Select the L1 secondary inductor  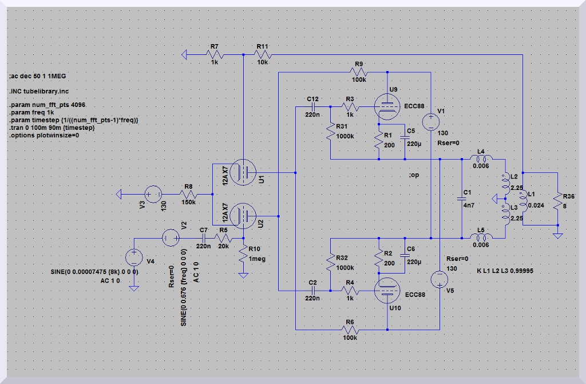pyautogui.click(x=522, y=199)
